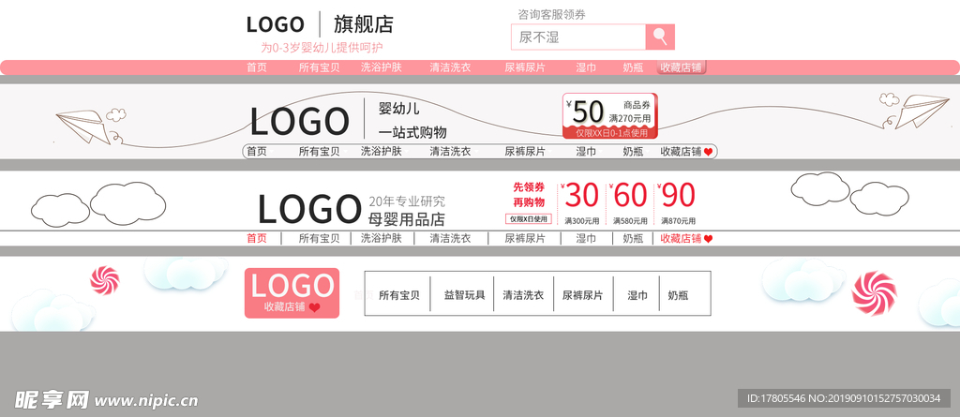Open 奶瓶 in the divider-separated nav row
The height and width of the screenshot is (417, 960).
(x=633, y=238)
